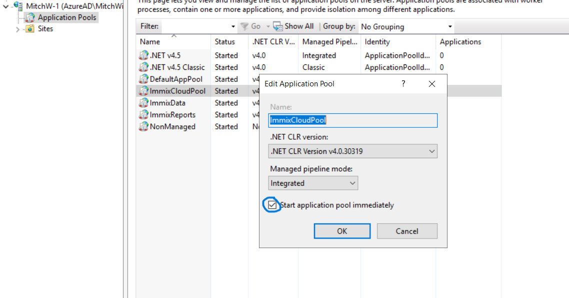Click Applications count of .NET v4.5
This screenshot has height=298, width=569.
[441, 55]
